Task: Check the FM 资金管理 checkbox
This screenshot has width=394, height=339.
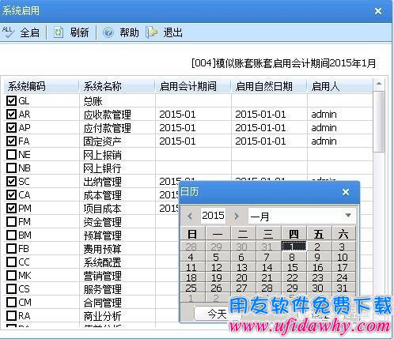Action: [11, 221]
